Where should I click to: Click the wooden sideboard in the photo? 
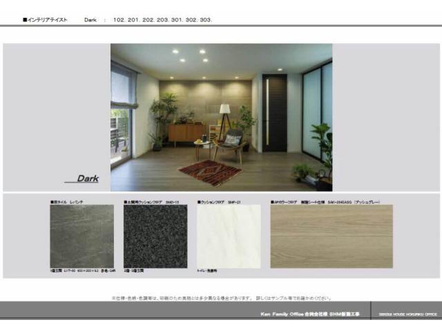pos(186,133)
